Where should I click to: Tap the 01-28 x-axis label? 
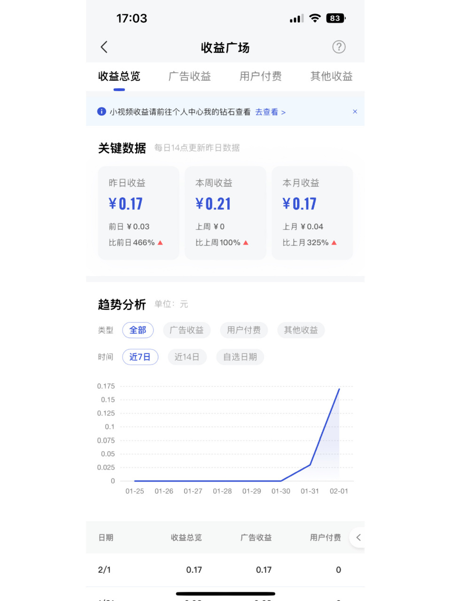coord(222,491)
